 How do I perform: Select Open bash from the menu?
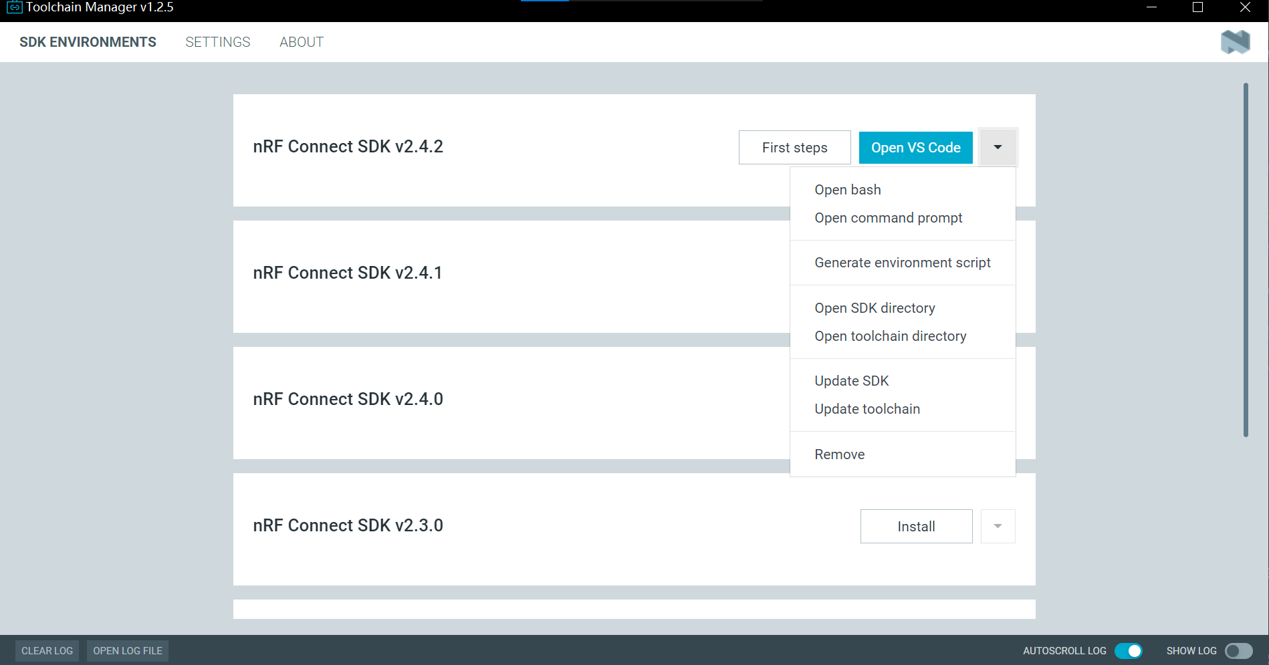coord(903,190)
